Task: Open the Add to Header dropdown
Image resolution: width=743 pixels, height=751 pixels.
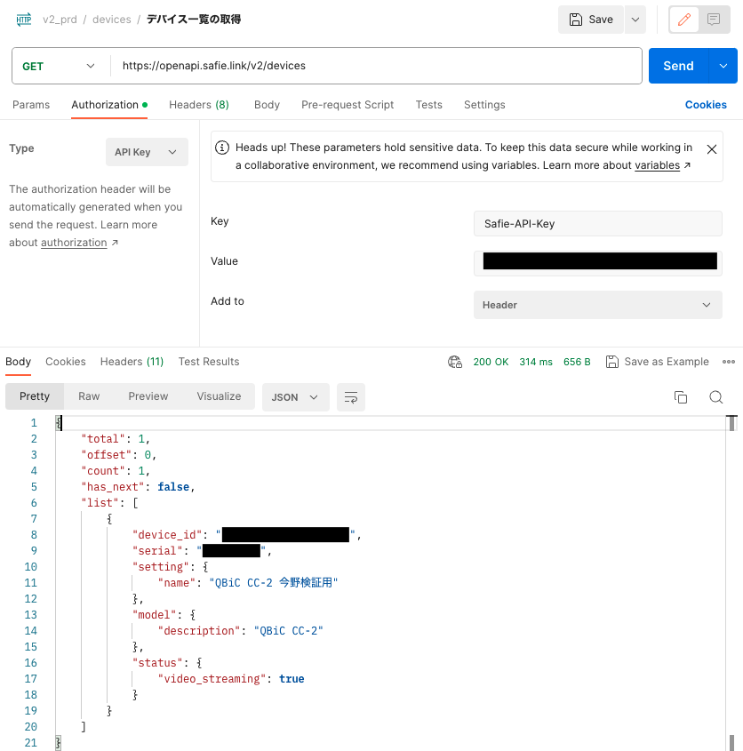Action: click(597, 305)
